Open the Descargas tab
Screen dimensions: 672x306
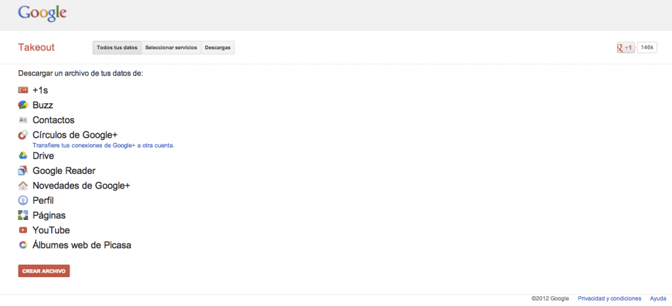tap(218, 47)
